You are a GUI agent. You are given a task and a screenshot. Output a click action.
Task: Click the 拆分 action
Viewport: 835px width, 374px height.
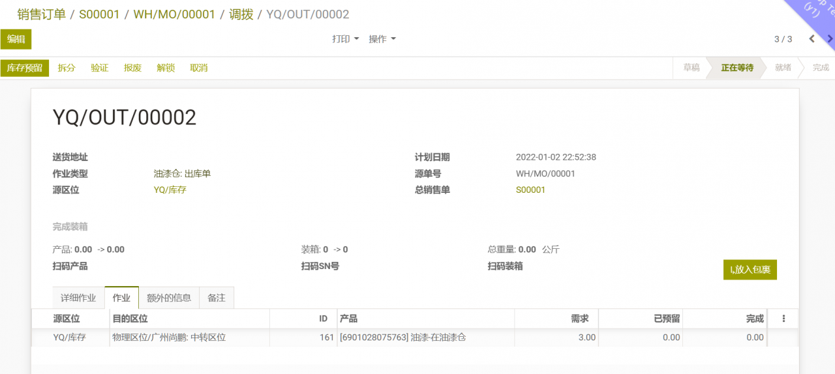67,68
